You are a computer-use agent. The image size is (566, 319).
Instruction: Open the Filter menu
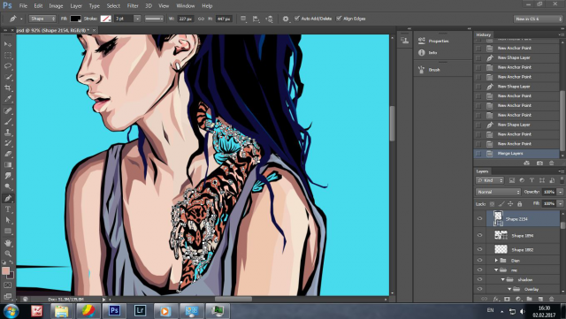tap(133, 6)
